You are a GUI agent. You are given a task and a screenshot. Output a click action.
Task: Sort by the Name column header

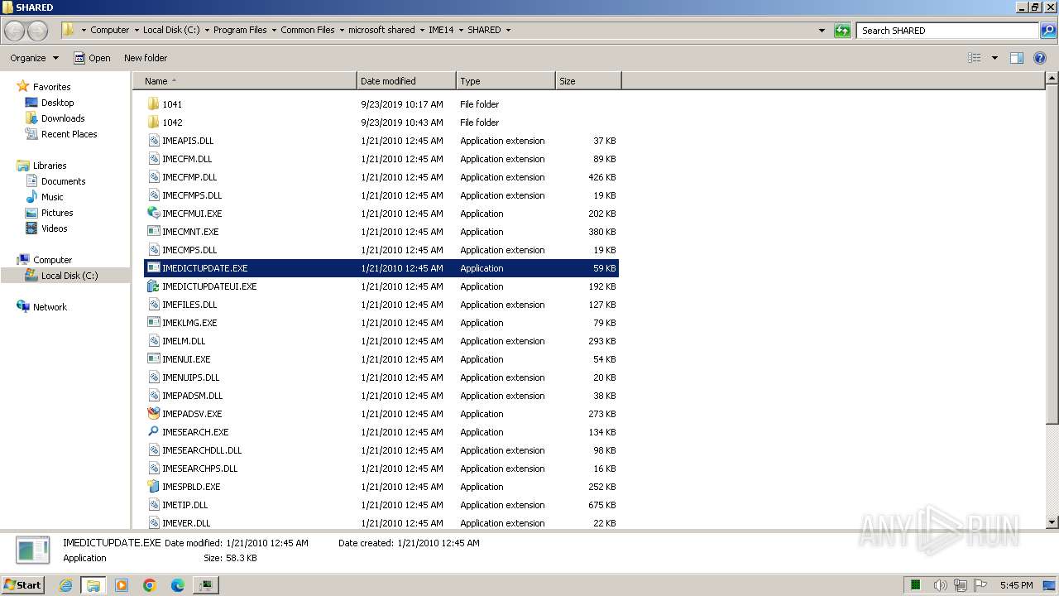coord(245,81)
